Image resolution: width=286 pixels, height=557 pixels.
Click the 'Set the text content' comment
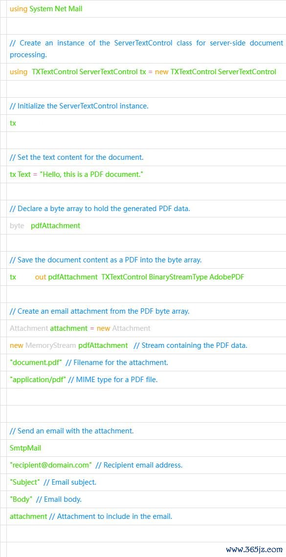coord(76,157)
